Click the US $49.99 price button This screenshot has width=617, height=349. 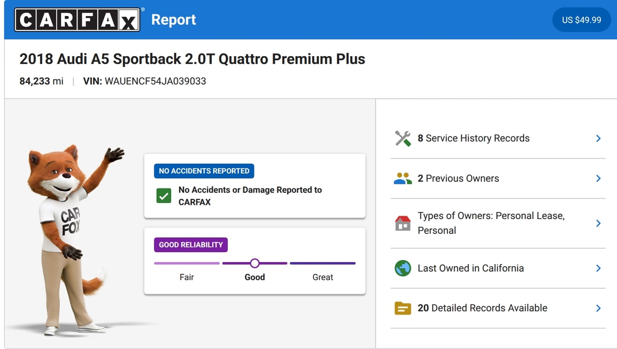pos(582,20)
